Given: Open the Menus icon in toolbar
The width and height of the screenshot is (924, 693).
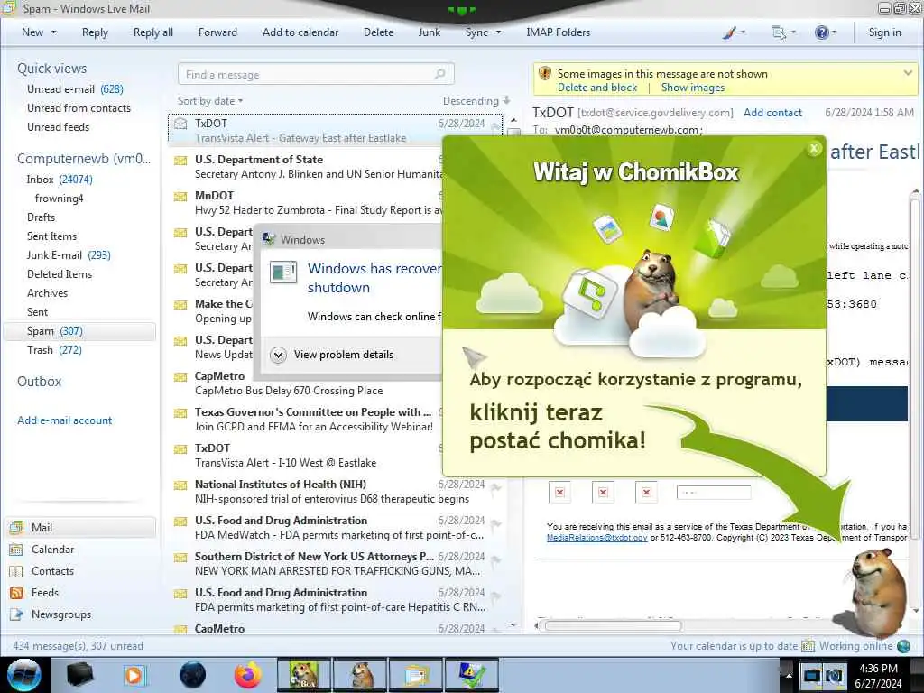Looking at the screenshot, I should pos(779,33).
